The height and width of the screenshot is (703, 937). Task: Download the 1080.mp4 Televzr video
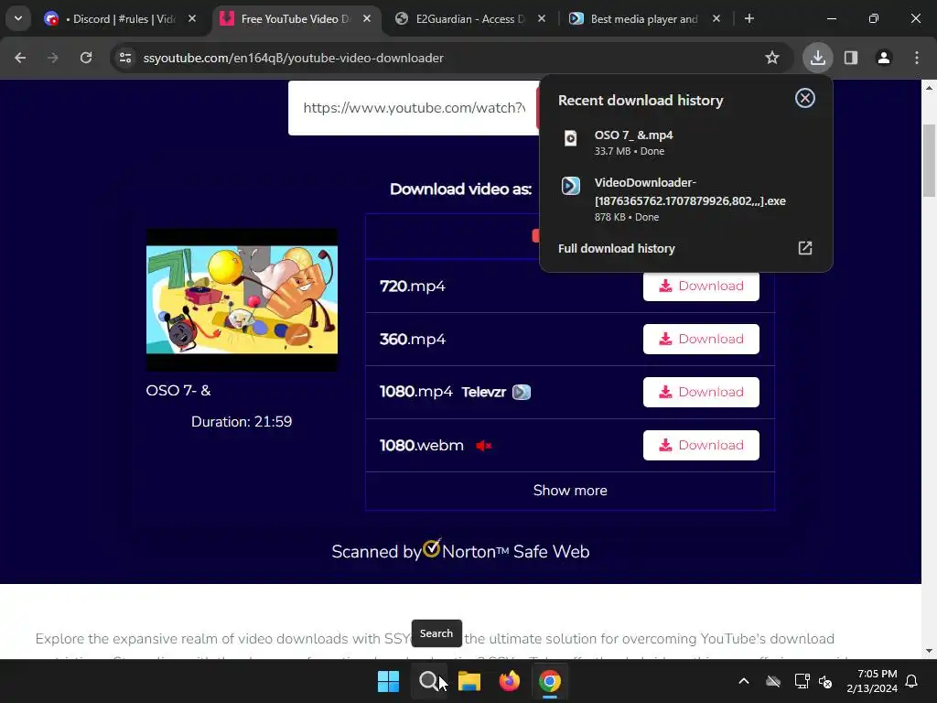[701, 392]
